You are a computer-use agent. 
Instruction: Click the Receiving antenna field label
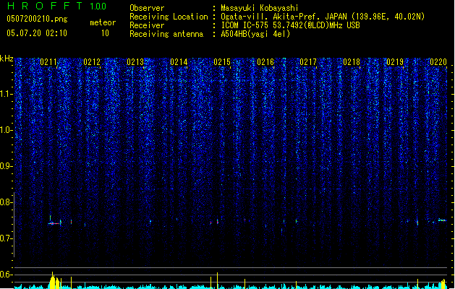tap(166, 34)
